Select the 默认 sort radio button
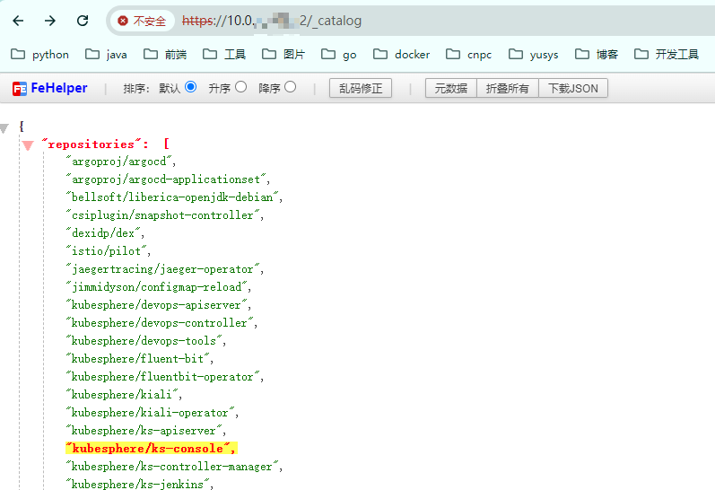 190,87
